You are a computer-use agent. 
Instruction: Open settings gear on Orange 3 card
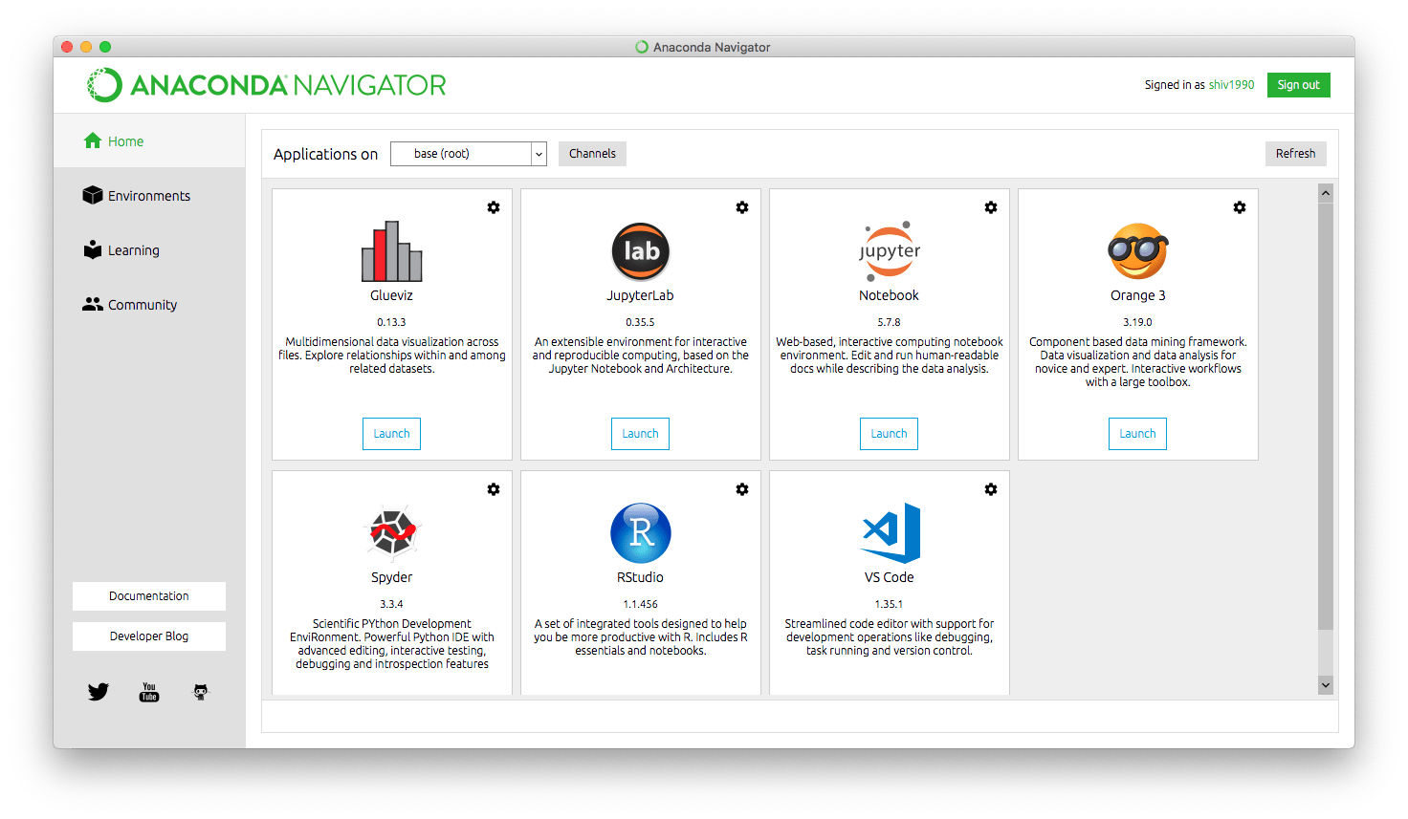coord(1240,207)
